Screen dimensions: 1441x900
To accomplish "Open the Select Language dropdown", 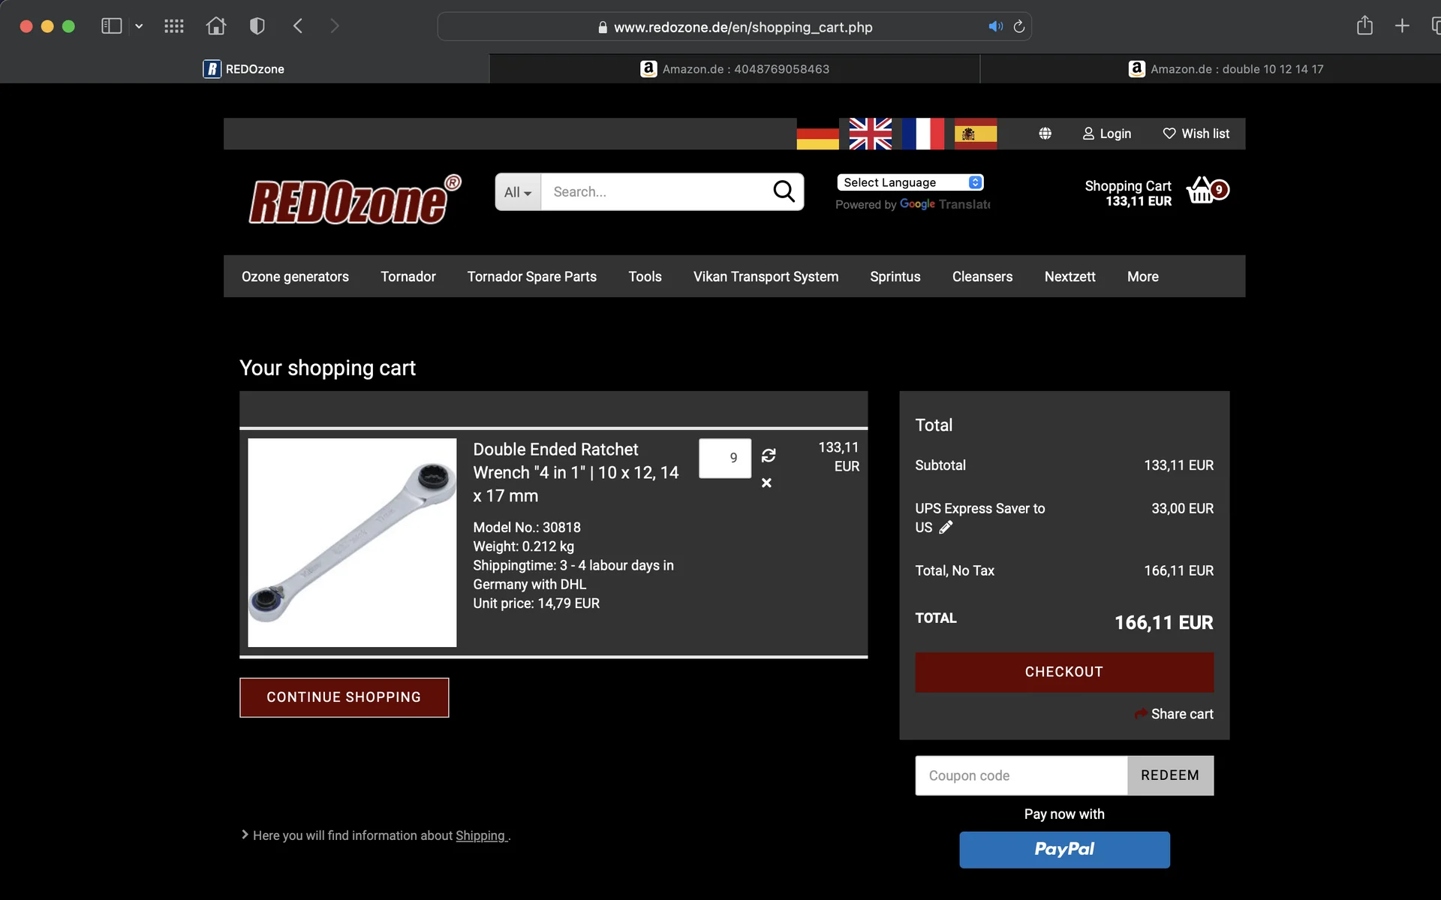I will point(910,182).
